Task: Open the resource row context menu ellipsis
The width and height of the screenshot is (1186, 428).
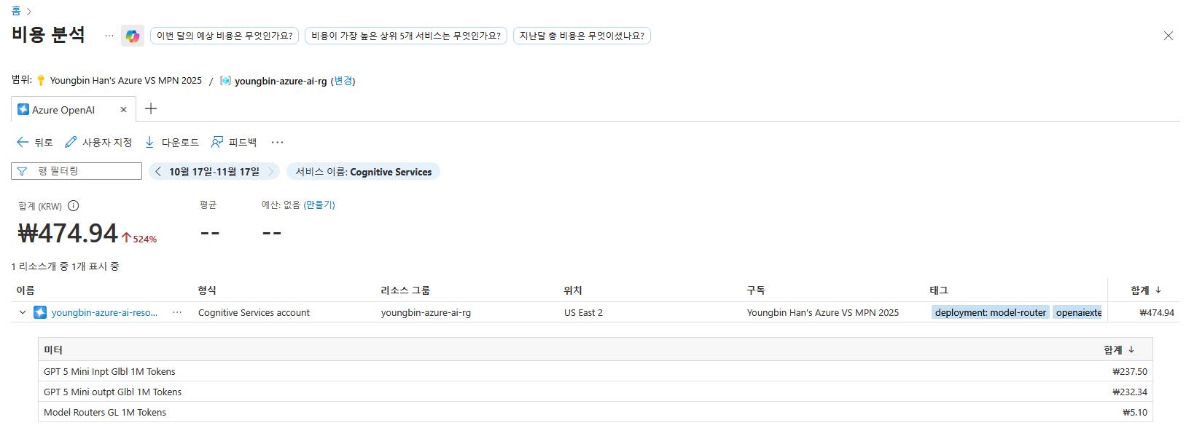Action: tap(177, 312)
